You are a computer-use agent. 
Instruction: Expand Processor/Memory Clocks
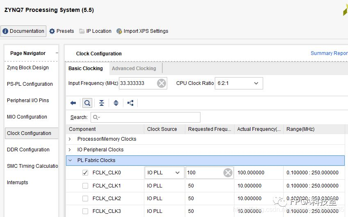click(70, 139)
